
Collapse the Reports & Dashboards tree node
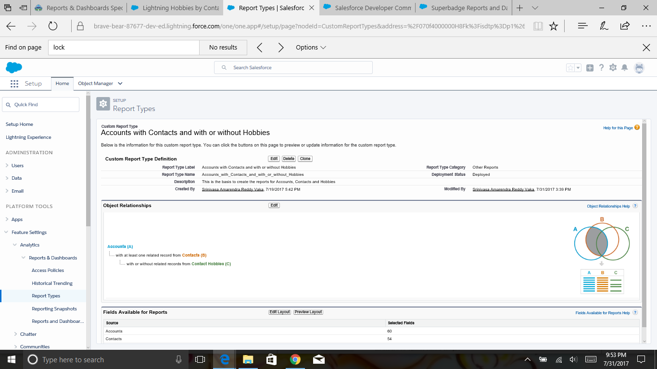24,258
